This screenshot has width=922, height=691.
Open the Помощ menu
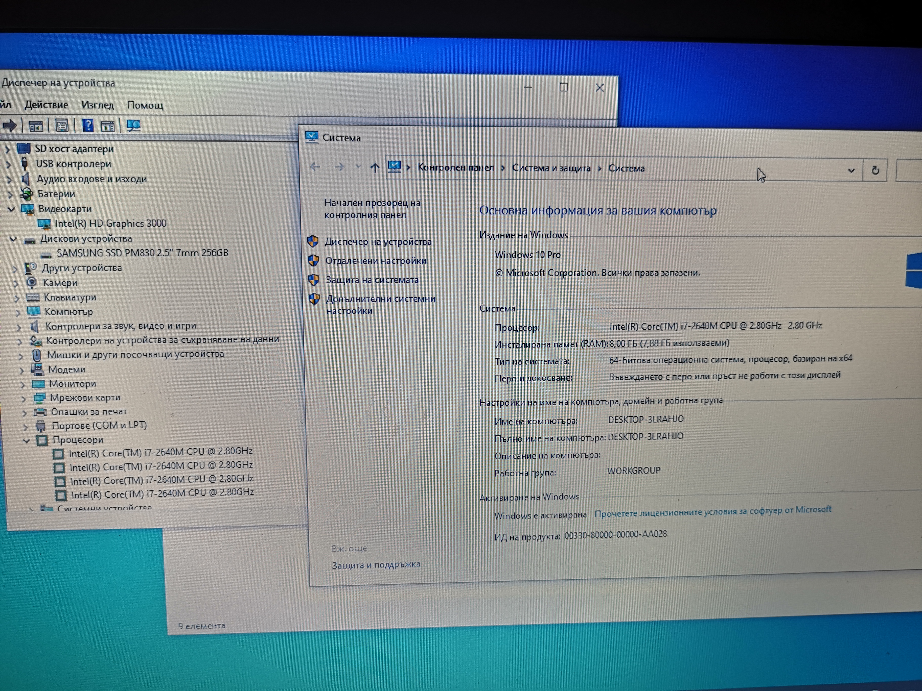[145, 105]
